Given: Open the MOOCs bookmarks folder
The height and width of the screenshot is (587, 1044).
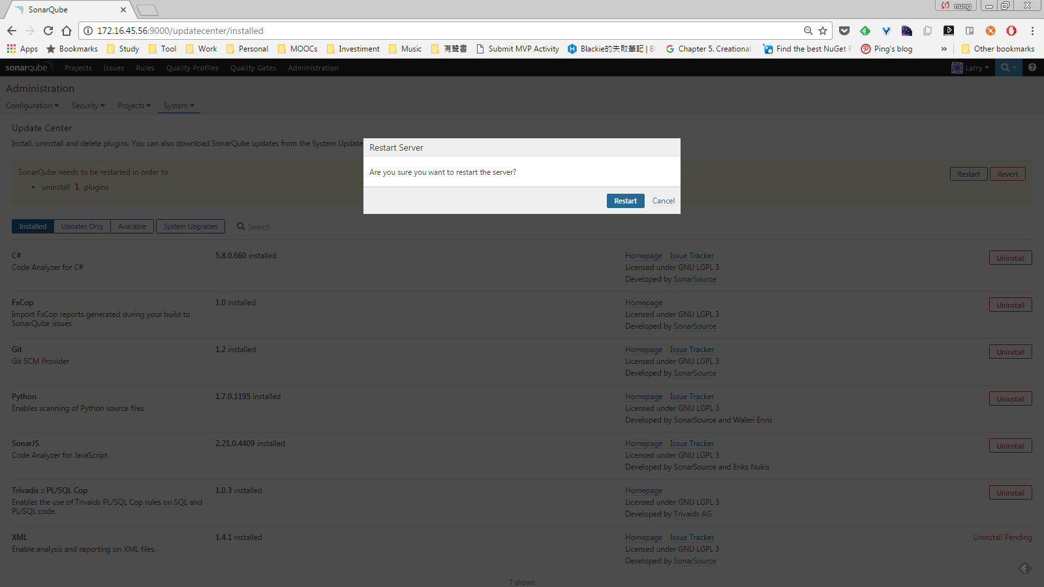Looking at the screenshot, I should coord(298,49).
